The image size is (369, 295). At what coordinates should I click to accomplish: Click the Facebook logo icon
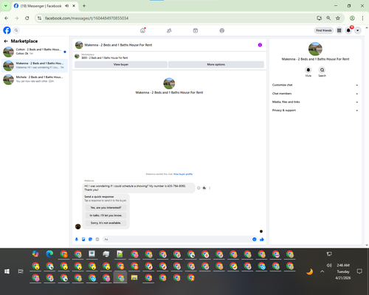point(7,30)
